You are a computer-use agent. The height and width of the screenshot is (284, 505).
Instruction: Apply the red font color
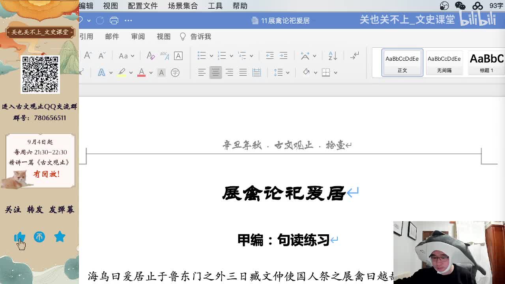pos(141,73)
